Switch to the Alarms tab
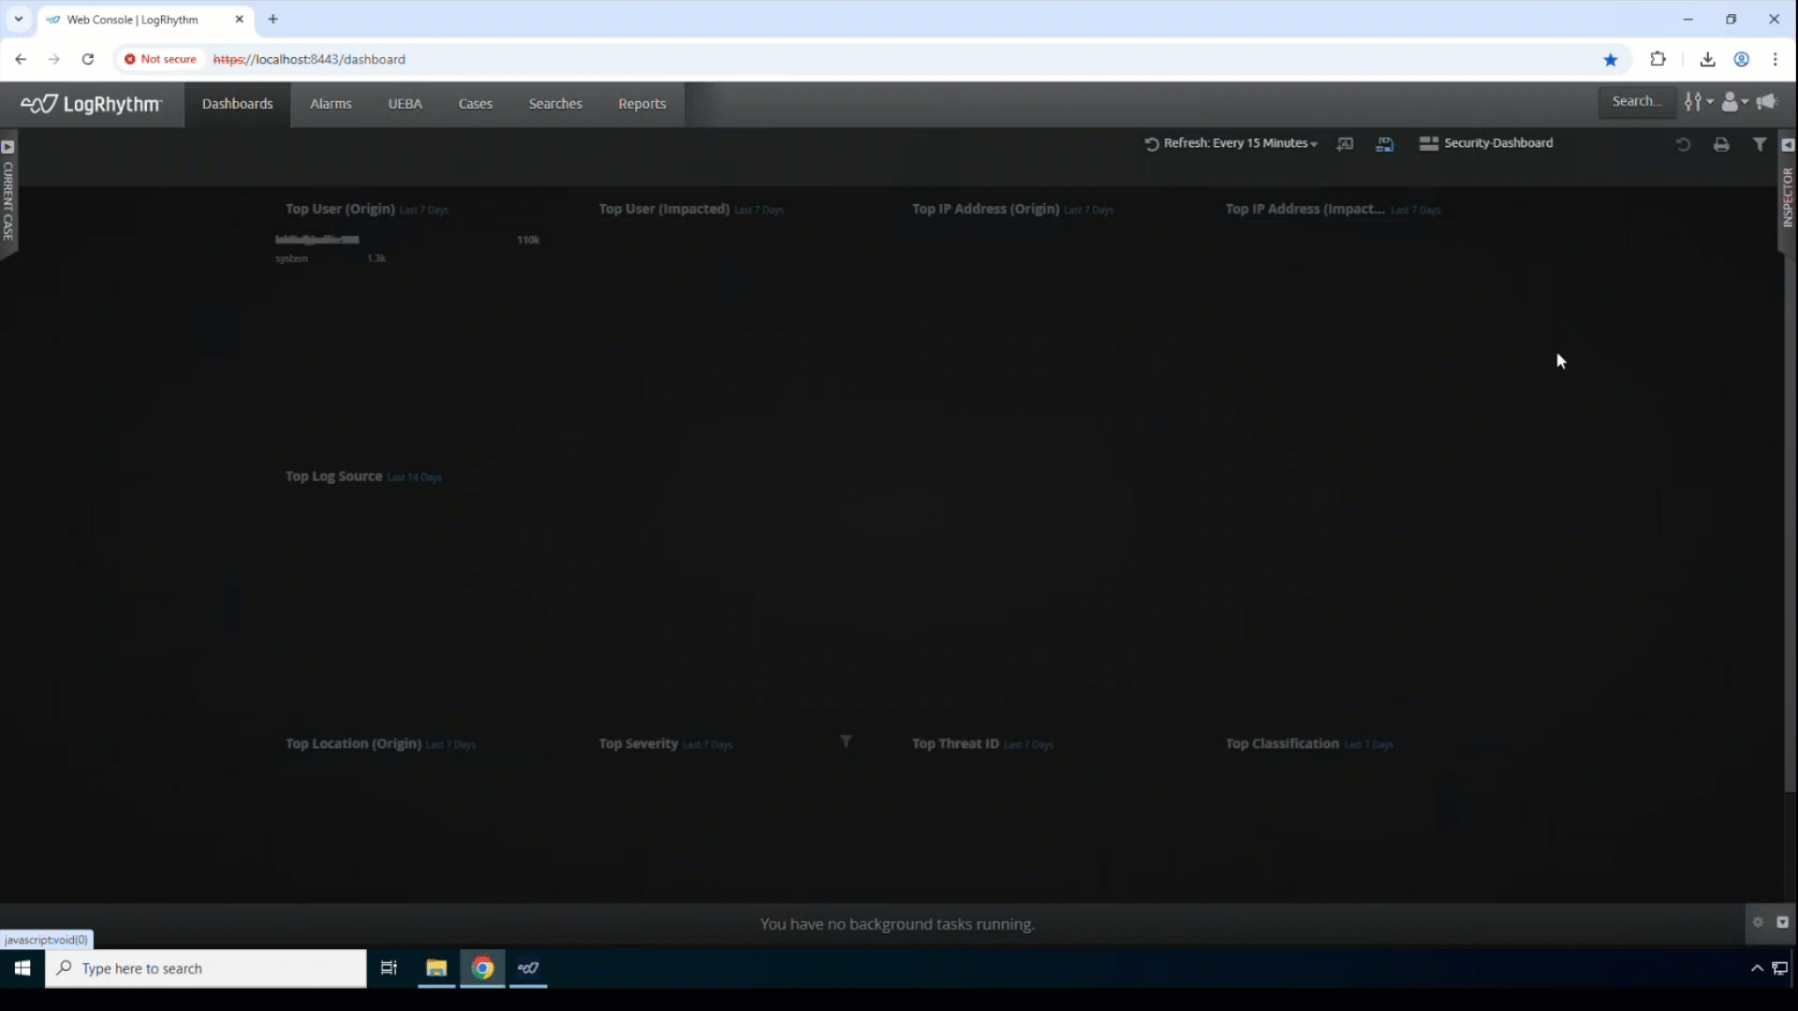The width and height of the screenshot is (1798, 1011). pyautogui.click(x=331, y=103)
